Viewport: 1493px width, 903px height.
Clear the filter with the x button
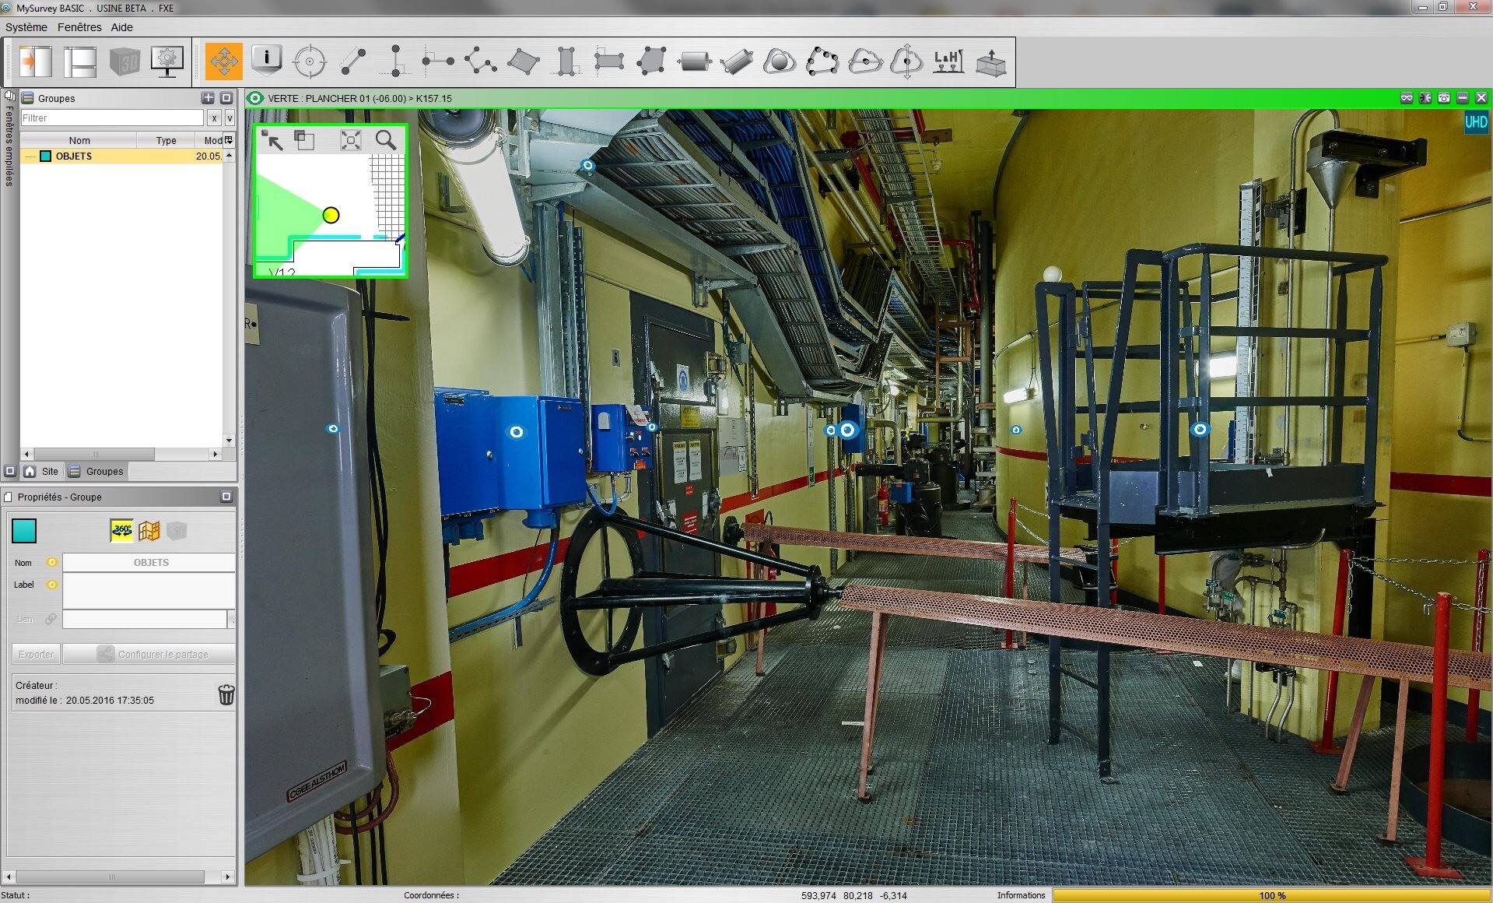click(214, 118)
